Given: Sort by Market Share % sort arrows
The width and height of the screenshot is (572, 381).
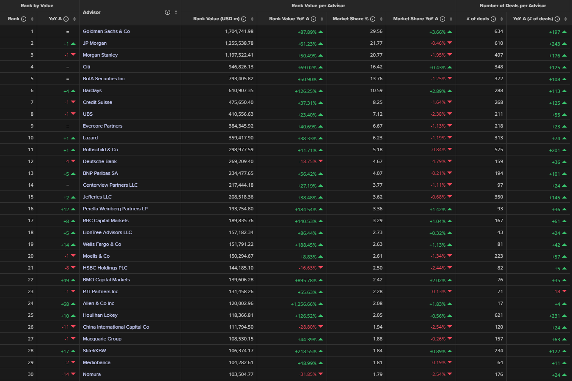Looking at the screenshot, I should (381, 19).
